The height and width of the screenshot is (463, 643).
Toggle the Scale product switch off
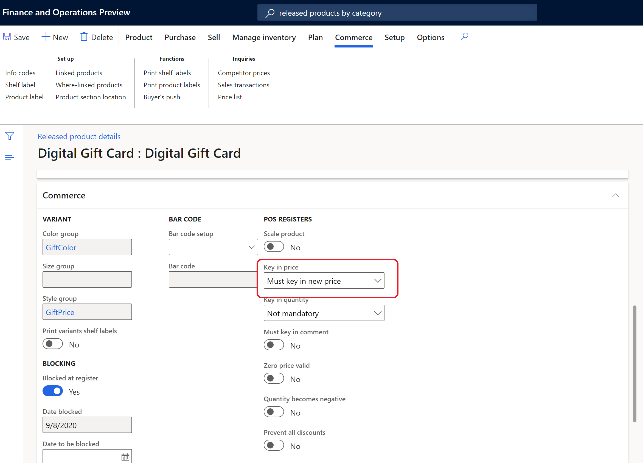click(274, 247)
